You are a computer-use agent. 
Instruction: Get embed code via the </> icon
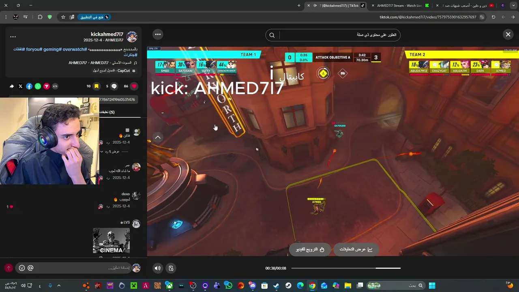coord(55,86)
